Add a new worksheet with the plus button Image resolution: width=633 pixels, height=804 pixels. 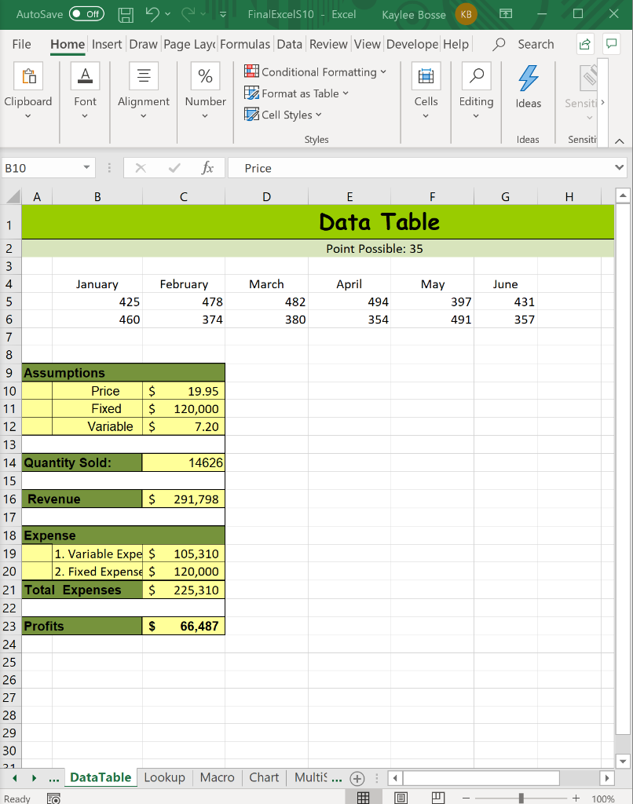point(357,777)
